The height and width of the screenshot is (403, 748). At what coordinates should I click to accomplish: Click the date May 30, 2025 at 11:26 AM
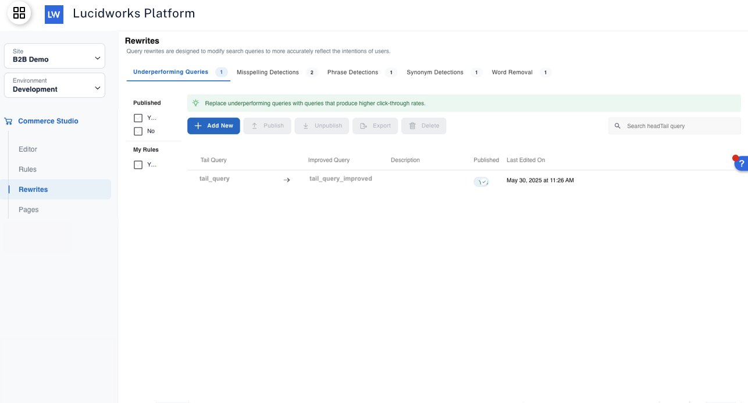(x=540, y=180)
